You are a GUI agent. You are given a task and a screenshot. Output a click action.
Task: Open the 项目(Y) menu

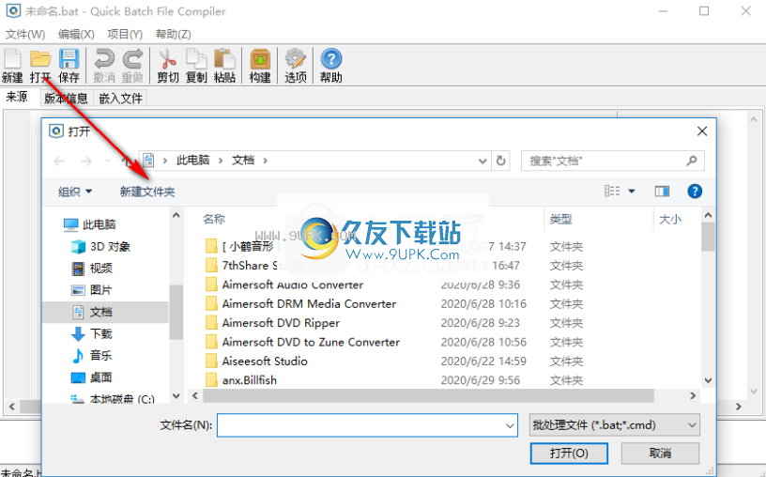pyautogui.click(x=125, y=34)
